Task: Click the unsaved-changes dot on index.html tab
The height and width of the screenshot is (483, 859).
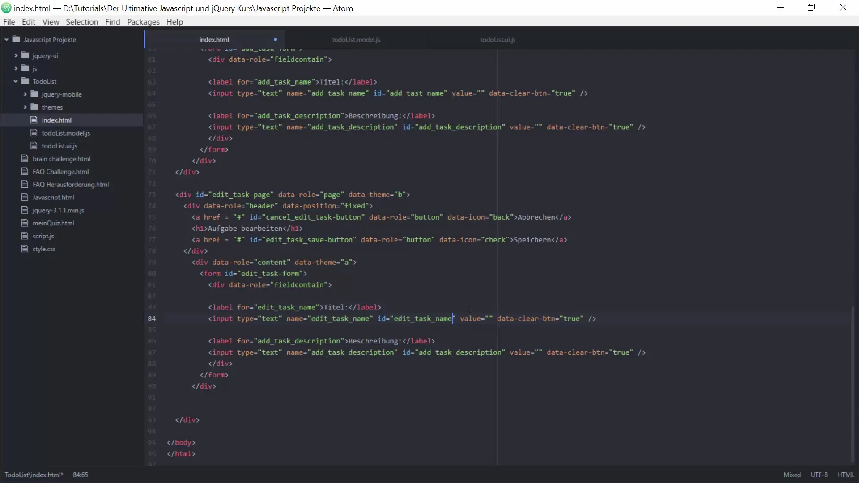Action: (276, 39)
